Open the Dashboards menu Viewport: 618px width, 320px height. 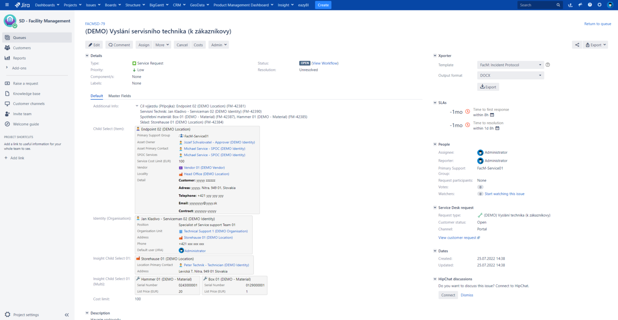point(47,5)
